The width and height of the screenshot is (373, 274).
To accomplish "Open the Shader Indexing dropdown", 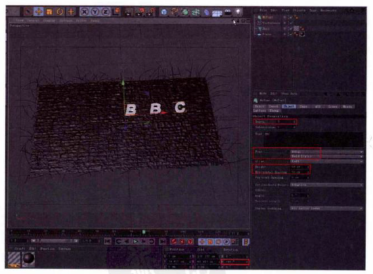I will click(326, 208).
